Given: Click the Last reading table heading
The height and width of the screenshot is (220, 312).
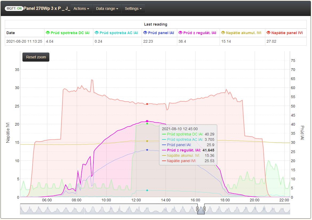Looking at the screenshot, I should pos(156,24).
